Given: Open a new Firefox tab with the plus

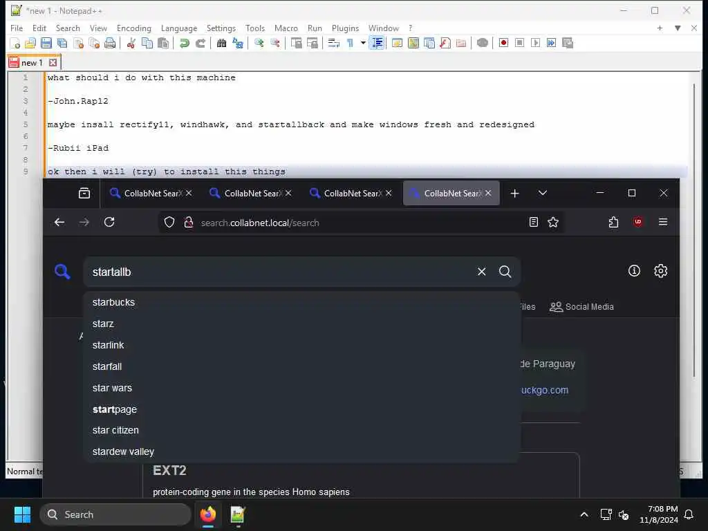Looking at the screenshot, I should point(514,194).
